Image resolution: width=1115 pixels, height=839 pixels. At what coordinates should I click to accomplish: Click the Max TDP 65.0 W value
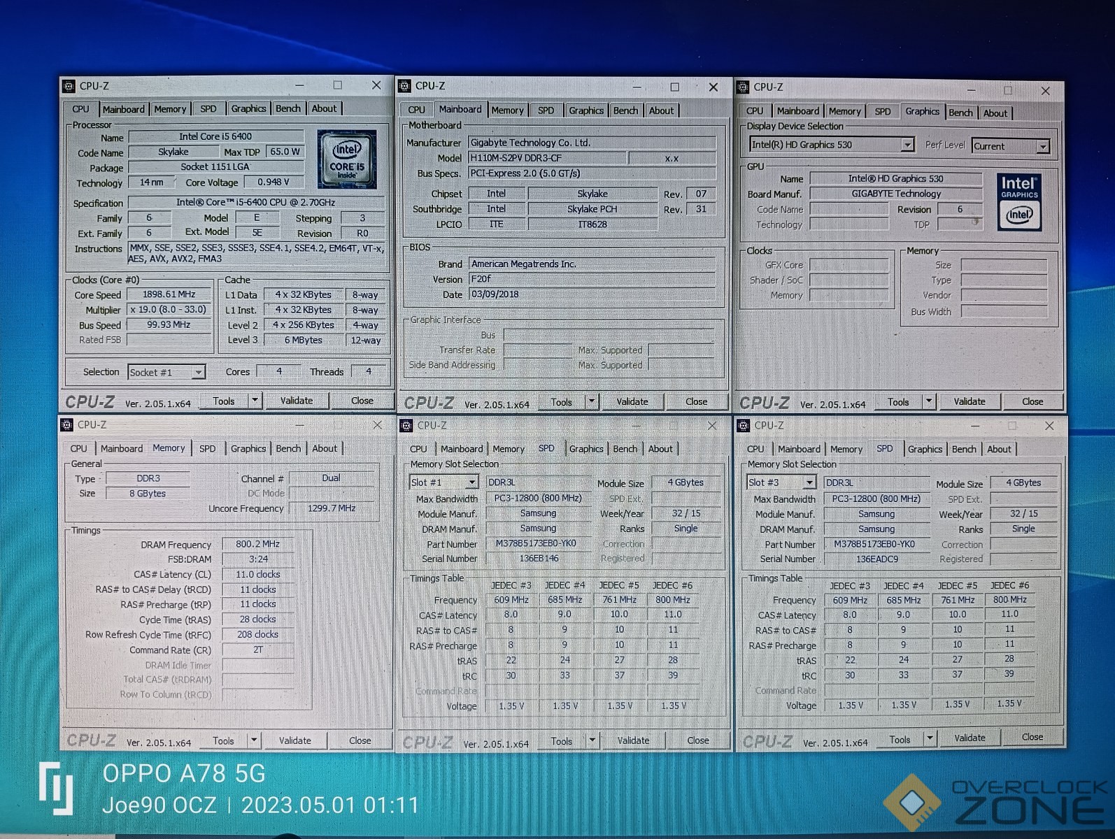(285, 152)
